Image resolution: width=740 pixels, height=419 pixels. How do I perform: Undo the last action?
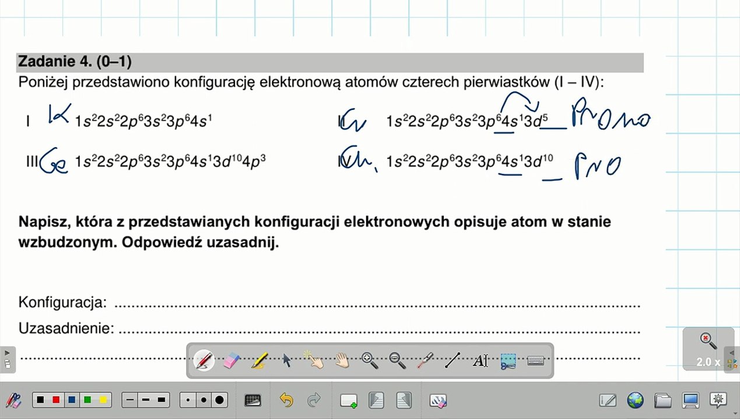[286, 400]
